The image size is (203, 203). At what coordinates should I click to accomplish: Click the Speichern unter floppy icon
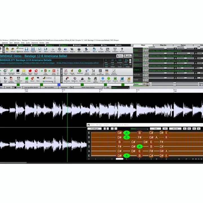tap(33, 50)
